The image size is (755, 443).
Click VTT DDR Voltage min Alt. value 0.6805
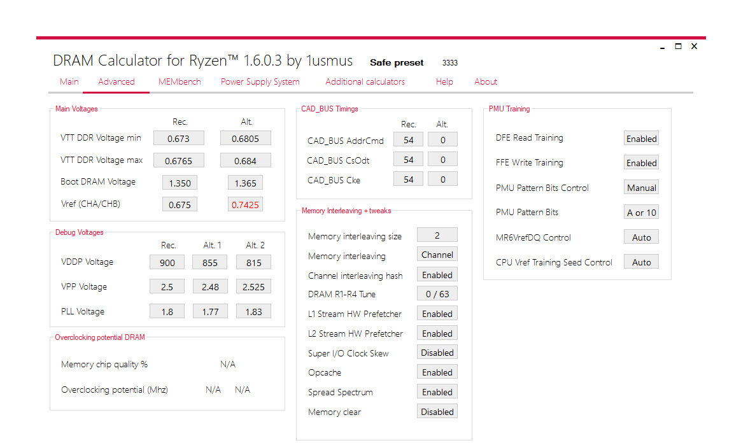click(245, 138)
